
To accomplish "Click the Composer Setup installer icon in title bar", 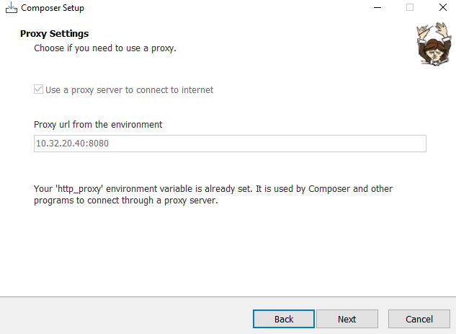I will (10, 8).
